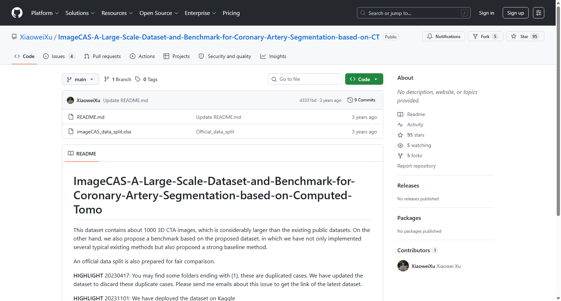This screenshot has width=561, height=301.
Task: View the Official_data_split commit message
Action: pyautogui.click(x=215, y=132)
